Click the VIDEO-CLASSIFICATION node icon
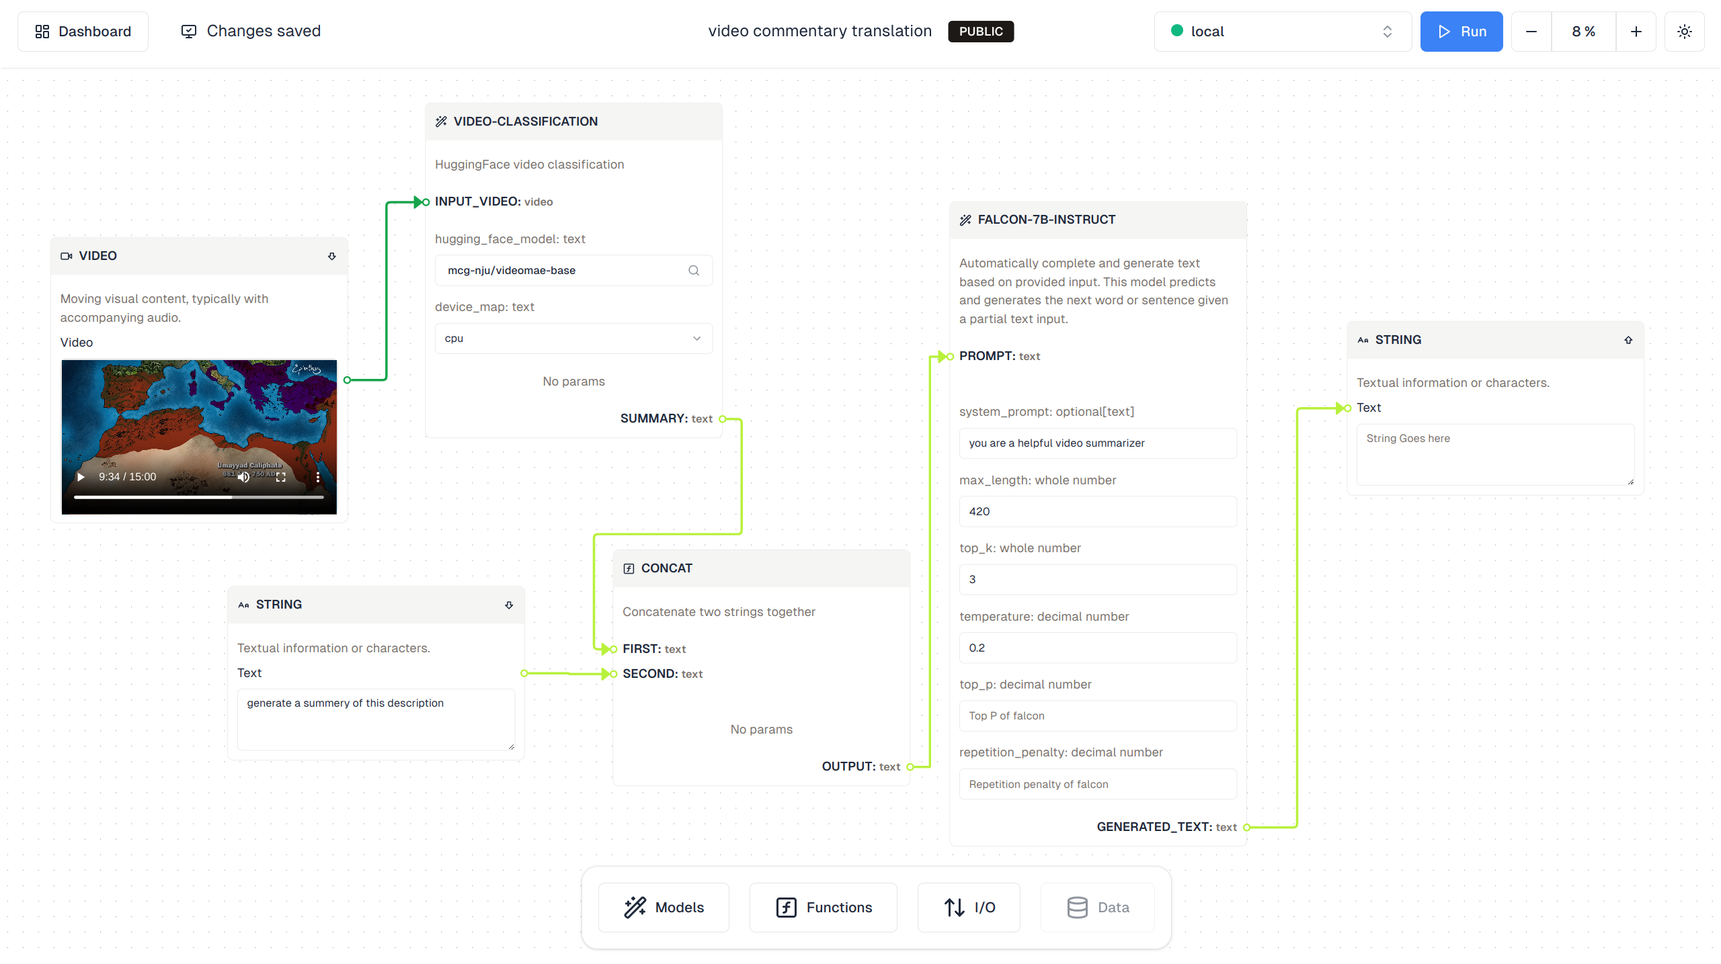Viewport: 1721px width, 964px height. [442, 120]
